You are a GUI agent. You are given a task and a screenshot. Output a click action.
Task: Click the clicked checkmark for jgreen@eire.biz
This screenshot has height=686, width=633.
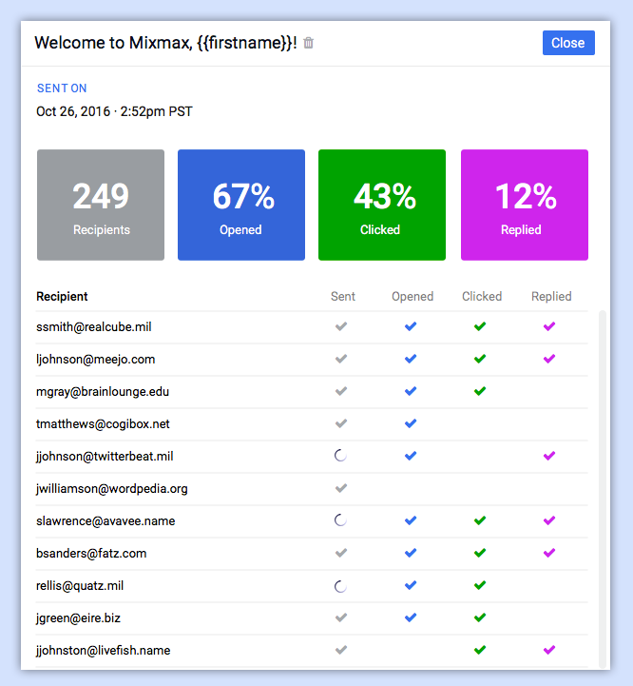pos(480,617)
